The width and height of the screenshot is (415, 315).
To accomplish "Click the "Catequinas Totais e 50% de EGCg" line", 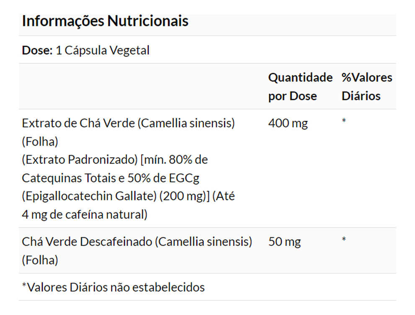I will 111,178.
